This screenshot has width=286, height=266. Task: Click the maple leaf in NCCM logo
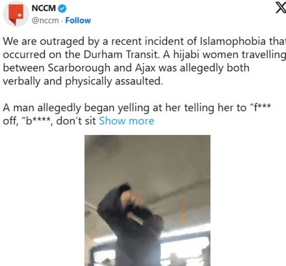click(x=20, y=15)
